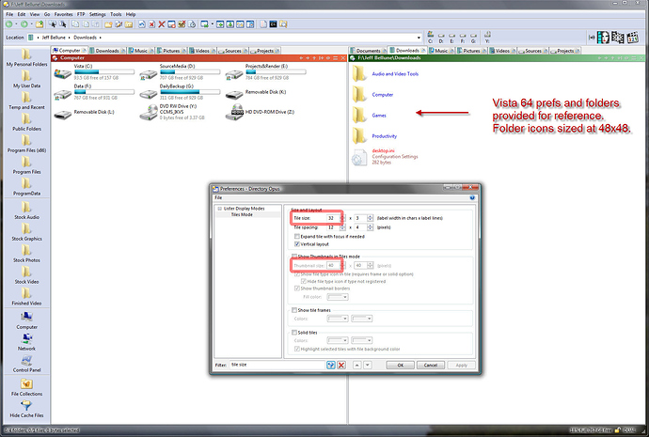Open the Fill color picker

(338, 297)
